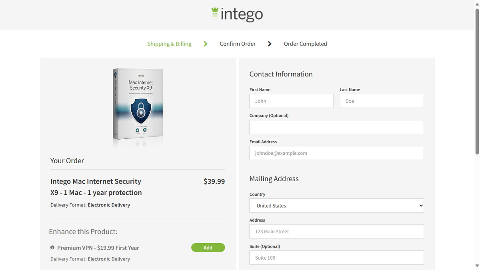Click the dark chevron after Confirm Order
Screen dimensions: 480x270
pyautogui.click(x=270, y=44)
